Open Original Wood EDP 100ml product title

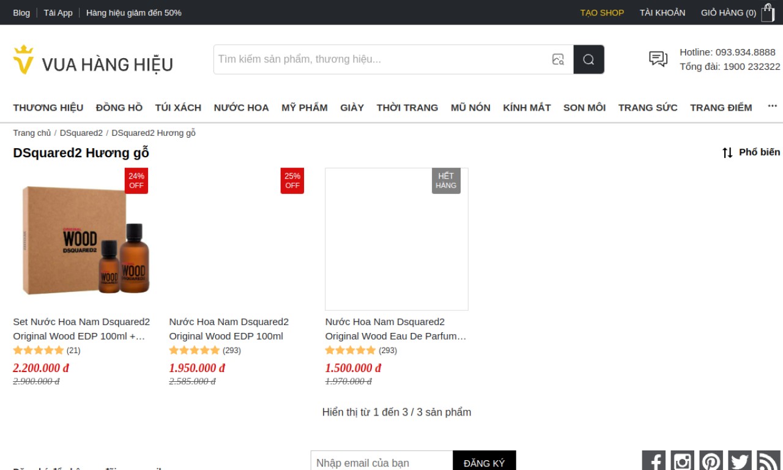point(229,329)
